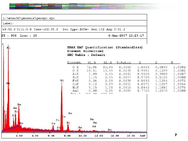The image size is (188, 141).
Task: Click the 2.00 tick on energy axis
Action: [19, 136]
